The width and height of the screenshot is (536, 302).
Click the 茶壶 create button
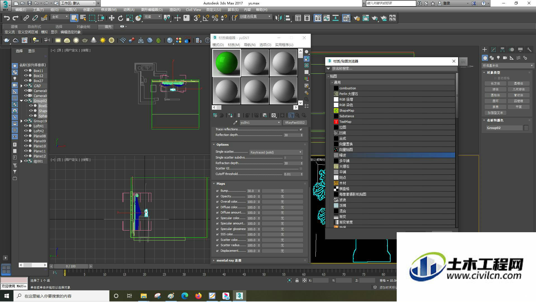(495, 107)
